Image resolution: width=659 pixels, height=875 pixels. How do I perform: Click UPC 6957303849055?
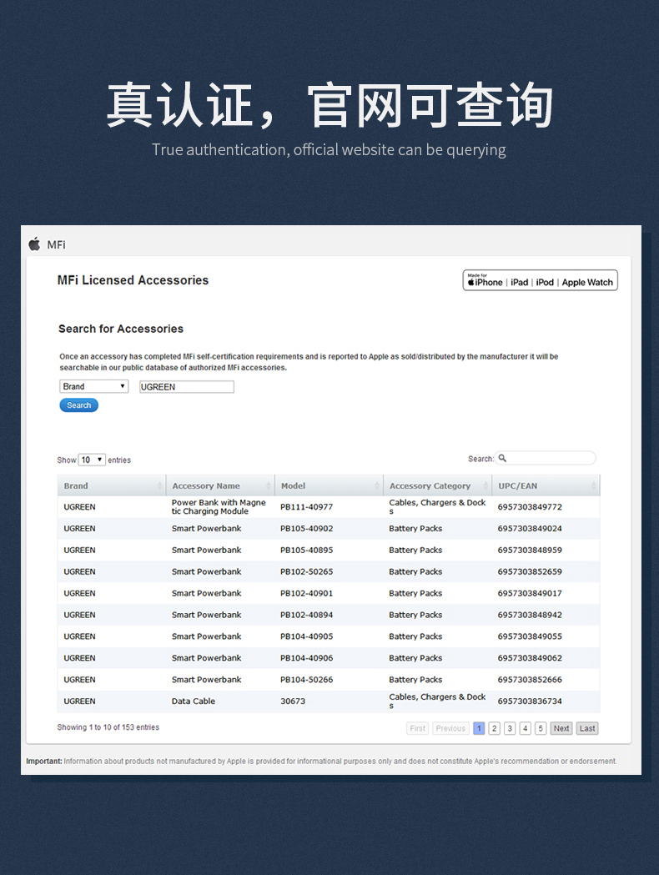tap(530, 636)
